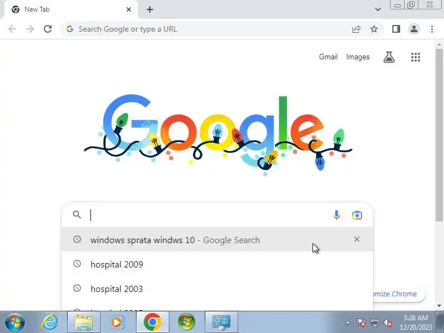Viewport: 444px width, 333px height.
Task: Expand the tab search chevron
Action: tap(378, 9)
